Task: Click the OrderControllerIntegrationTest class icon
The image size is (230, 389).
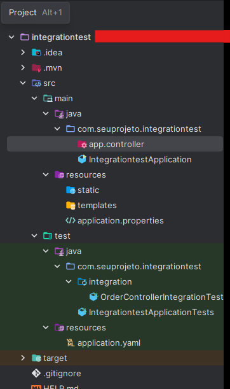Action: point(93,297)
